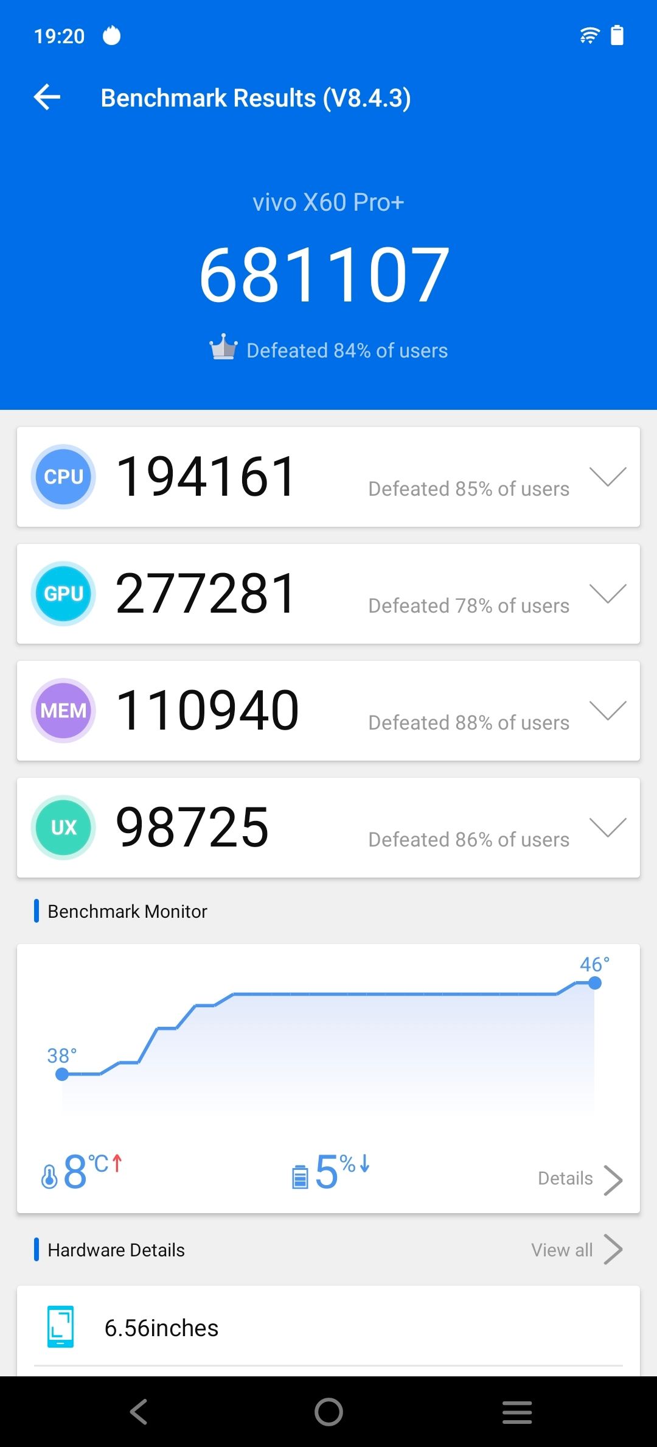Tap the Android home navigation button
Viewport: 657px width, 1447px height.
328,1412
